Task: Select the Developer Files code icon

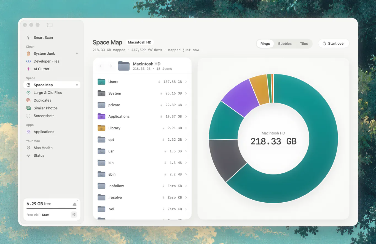Action: coord(28,61)
